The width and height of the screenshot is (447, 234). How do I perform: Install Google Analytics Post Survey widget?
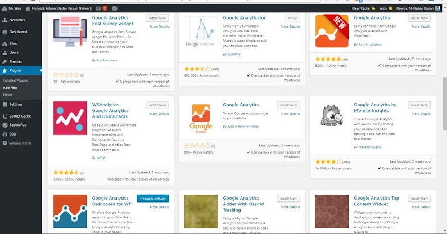[157, 18]
